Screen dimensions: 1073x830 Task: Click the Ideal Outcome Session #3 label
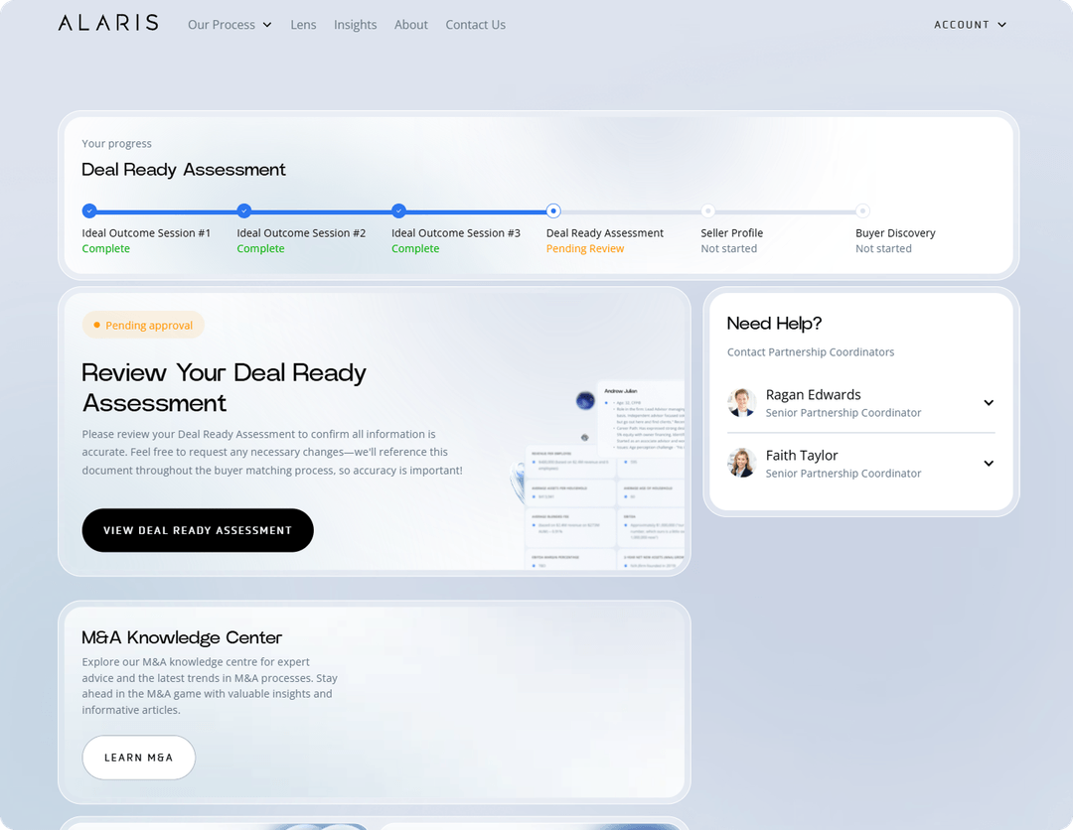point(456,233)
